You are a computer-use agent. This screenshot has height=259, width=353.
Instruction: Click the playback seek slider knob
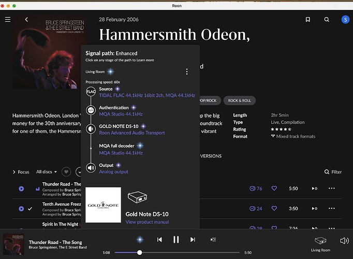pos(140,252)
